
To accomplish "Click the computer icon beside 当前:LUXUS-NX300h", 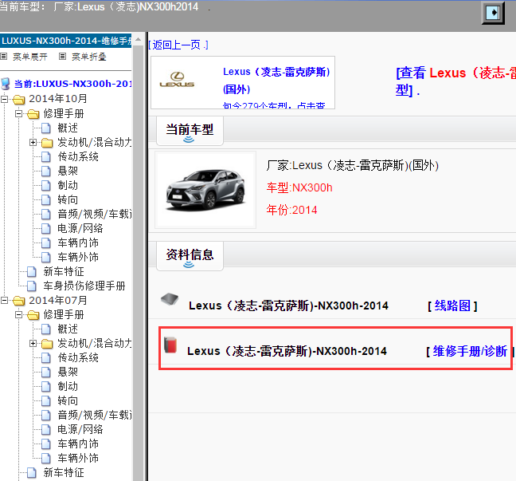I will click(x=6, y=84).
